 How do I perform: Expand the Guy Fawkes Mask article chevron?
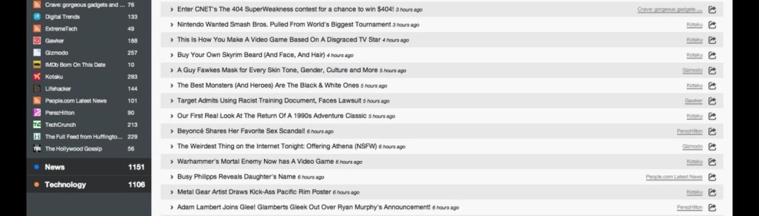[172, 70]
